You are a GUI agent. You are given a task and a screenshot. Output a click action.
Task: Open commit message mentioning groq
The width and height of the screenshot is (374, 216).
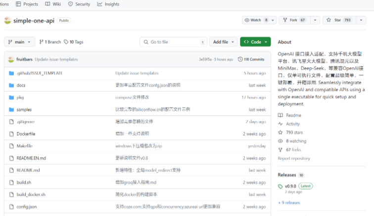[136, 182]
